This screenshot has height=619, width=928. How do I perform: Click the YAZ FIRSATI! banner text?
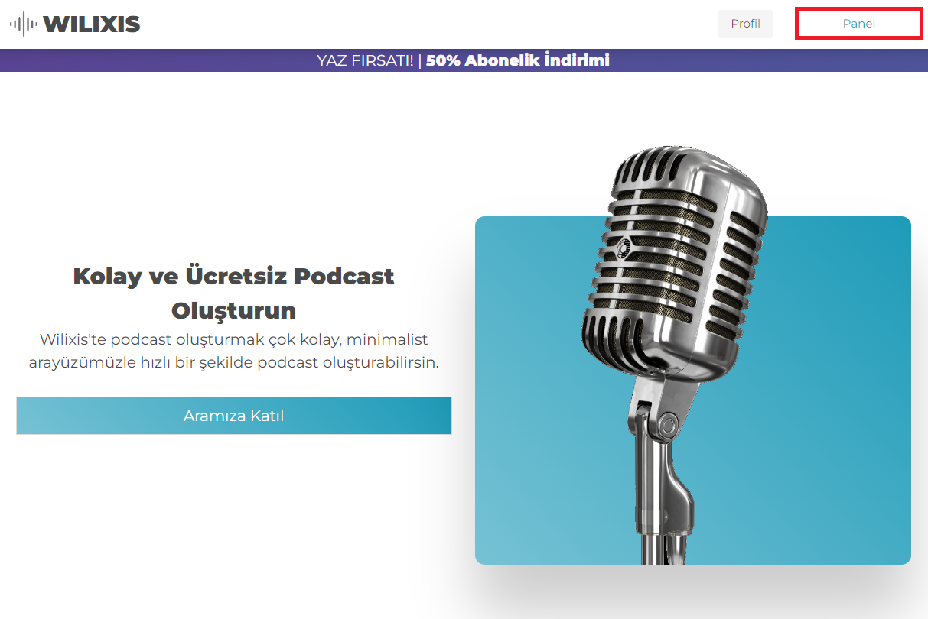pos(365,60)
